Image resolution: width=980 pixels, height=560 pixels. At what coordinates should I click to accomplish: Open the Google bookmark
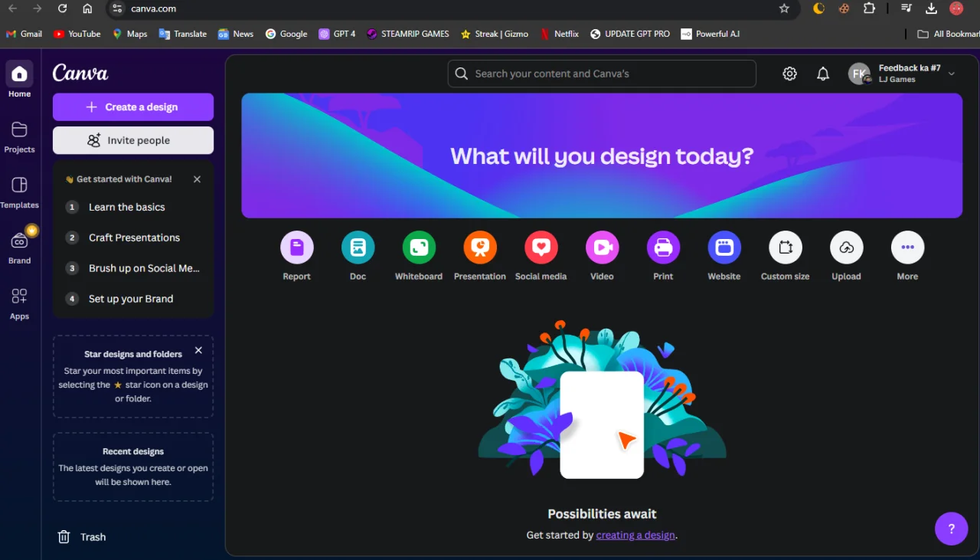286,34
